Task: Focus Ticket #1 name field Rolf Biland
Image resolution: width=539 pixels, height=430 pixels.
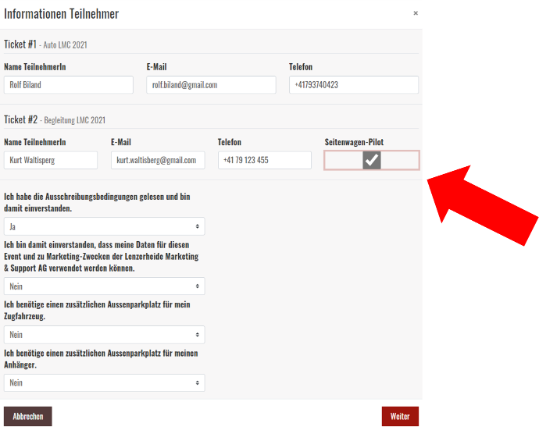Action: pos(69,85)
